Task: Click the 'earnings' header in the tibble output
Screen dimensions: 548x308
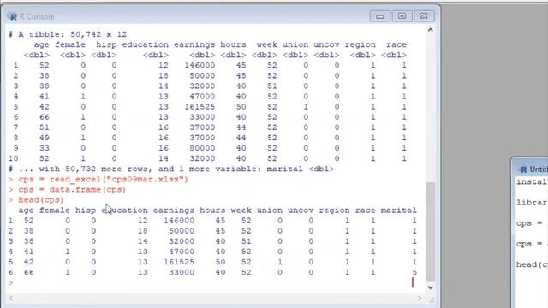Action: coord(194,44)
